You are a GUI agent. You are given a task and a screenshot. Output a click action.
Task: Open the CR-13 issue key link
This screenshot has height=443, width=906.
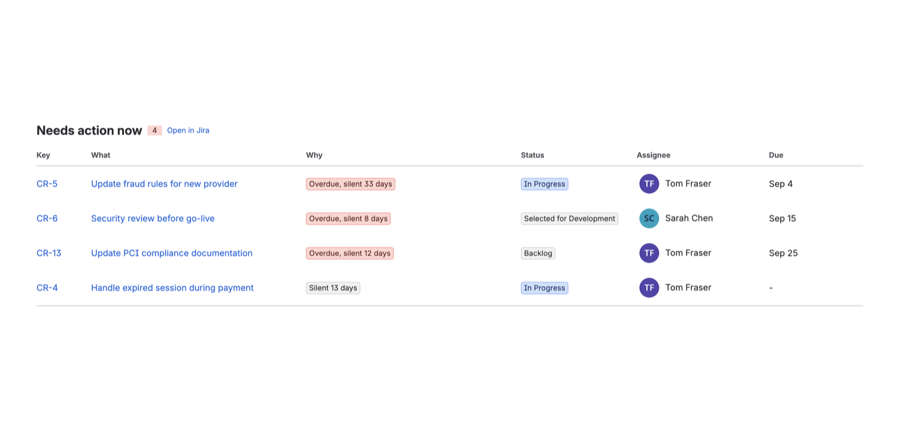pyautogui.click(x=49, y=253)
